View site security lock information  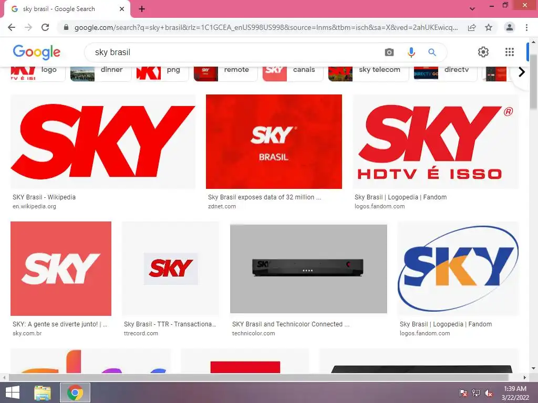(66, 27)
